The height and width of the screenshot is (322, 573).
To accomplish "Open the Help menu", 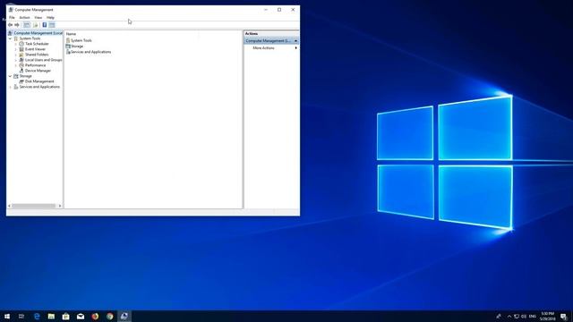I will click(50, 18).
